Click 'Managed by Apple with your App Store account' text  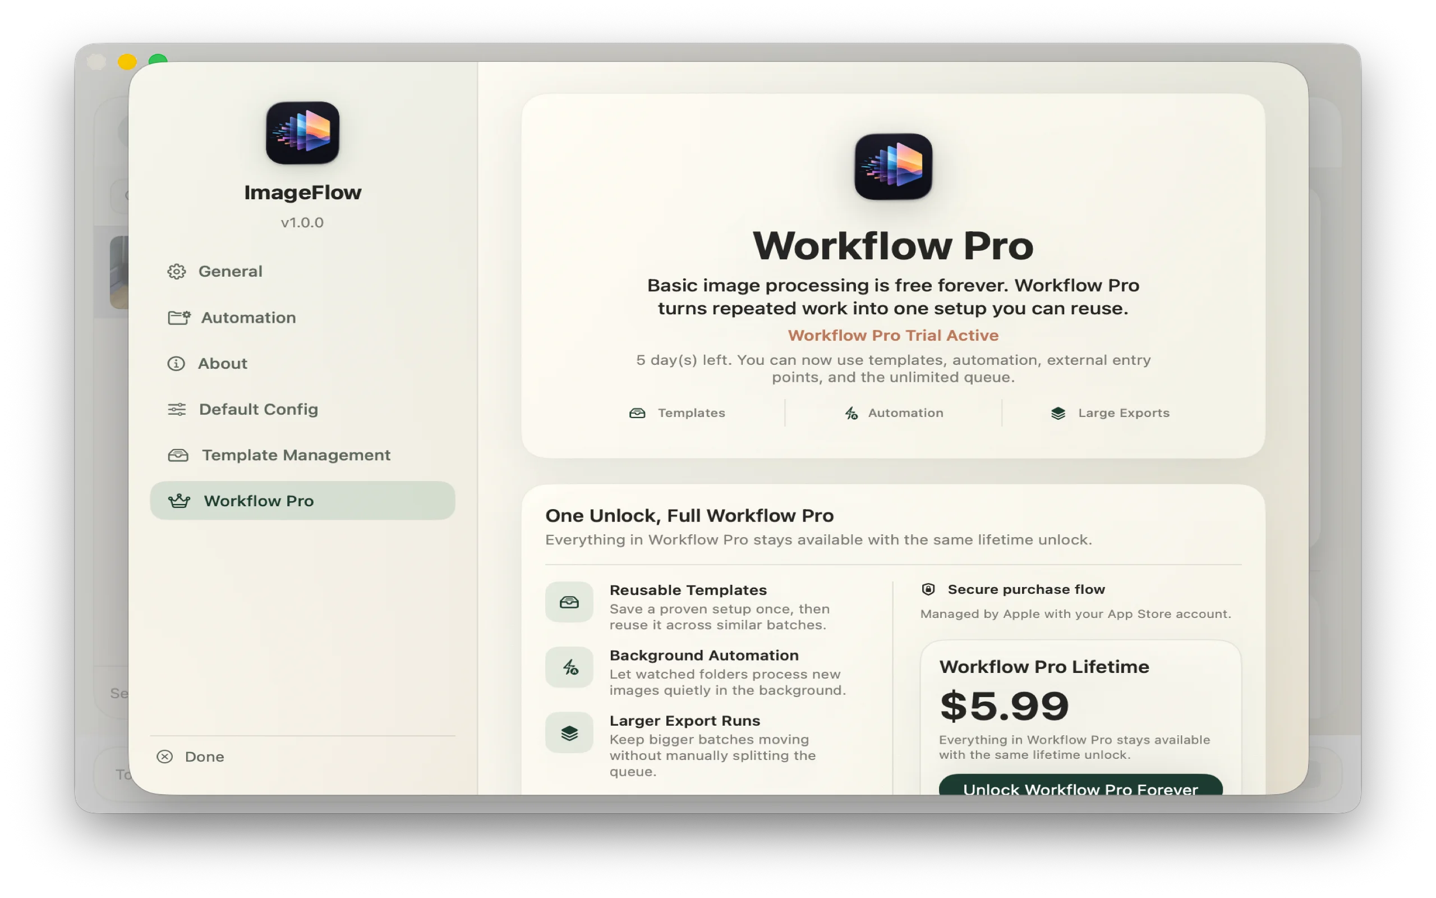1075,614
